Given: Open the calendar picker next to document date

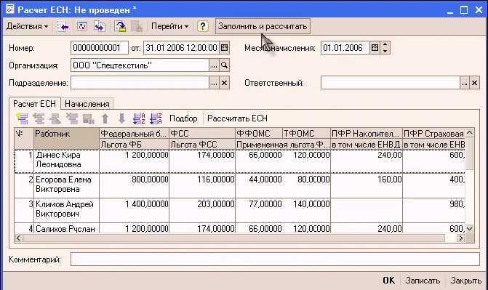Looking at the screenshot, I should (x=224, y=48).
